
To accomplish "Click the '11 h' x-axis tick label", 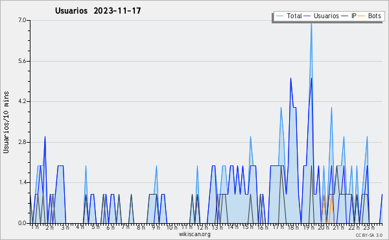I will tap(187, 227).
